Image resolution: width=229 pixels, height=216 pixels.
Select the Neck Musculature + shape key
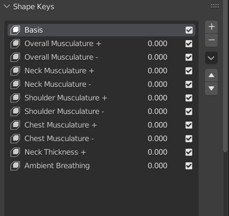click(x=101, y=71)
